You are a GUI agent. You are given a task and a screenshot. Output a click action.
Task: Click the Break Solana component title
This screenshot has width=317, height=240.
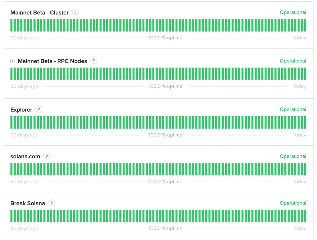[x=28, y=203]
